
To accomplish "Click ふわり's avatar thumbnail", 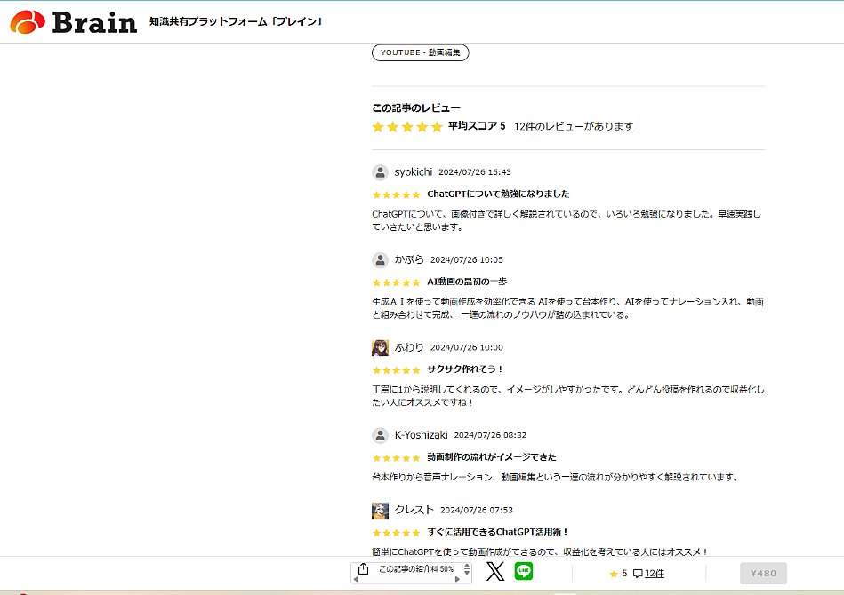I will click(380, 348).
